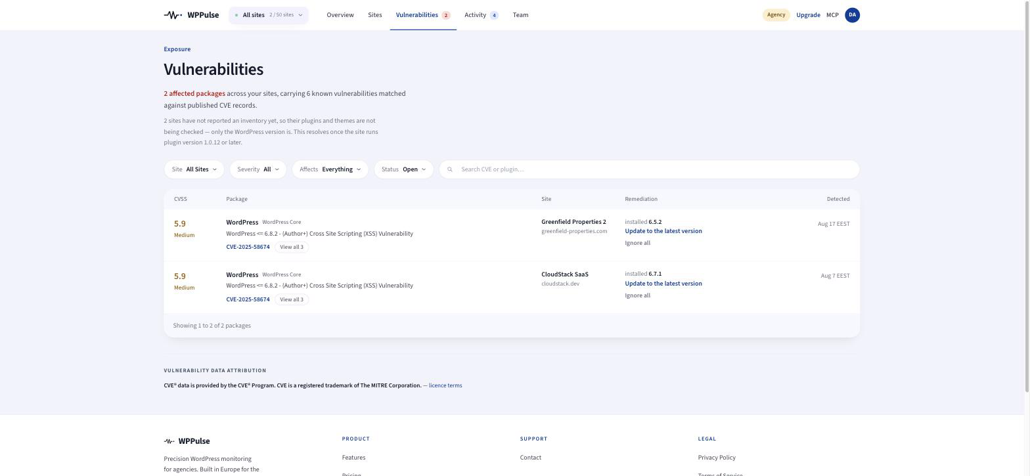Switch to the Sites tab
Image resolution: width=1030 pixels, height=476 pixels.
[375, 15]
